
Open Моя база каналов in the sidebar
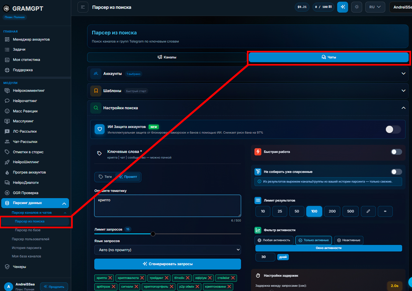click(26, 256)
